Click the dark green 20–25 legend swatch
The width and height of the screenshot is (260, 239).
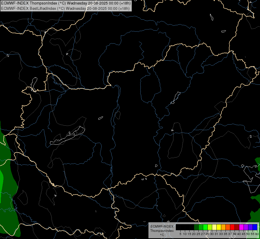[x=196, y=227]
